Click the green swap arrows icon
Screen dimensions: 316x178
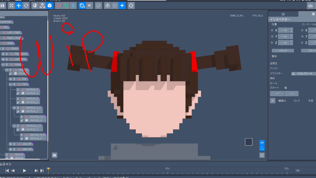click(66, 5)
